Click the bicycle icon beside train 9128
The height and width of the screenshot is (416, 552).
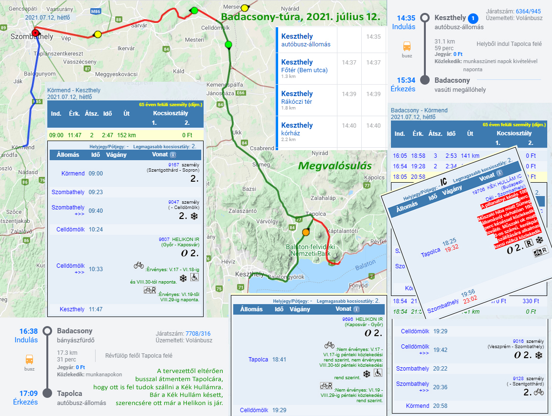539,392
